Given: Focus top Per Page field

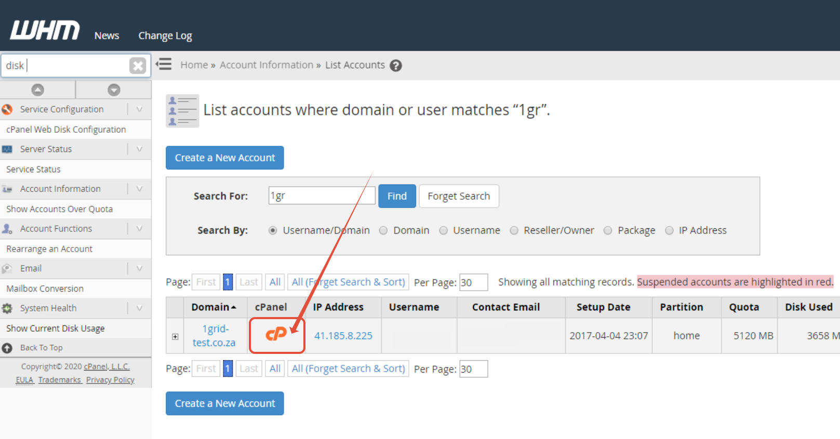Looking at the screenshot, I should [x=473, y=282].
